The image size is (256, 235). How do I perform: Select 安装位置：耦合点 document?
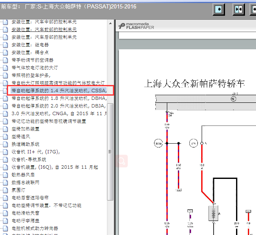30,52
